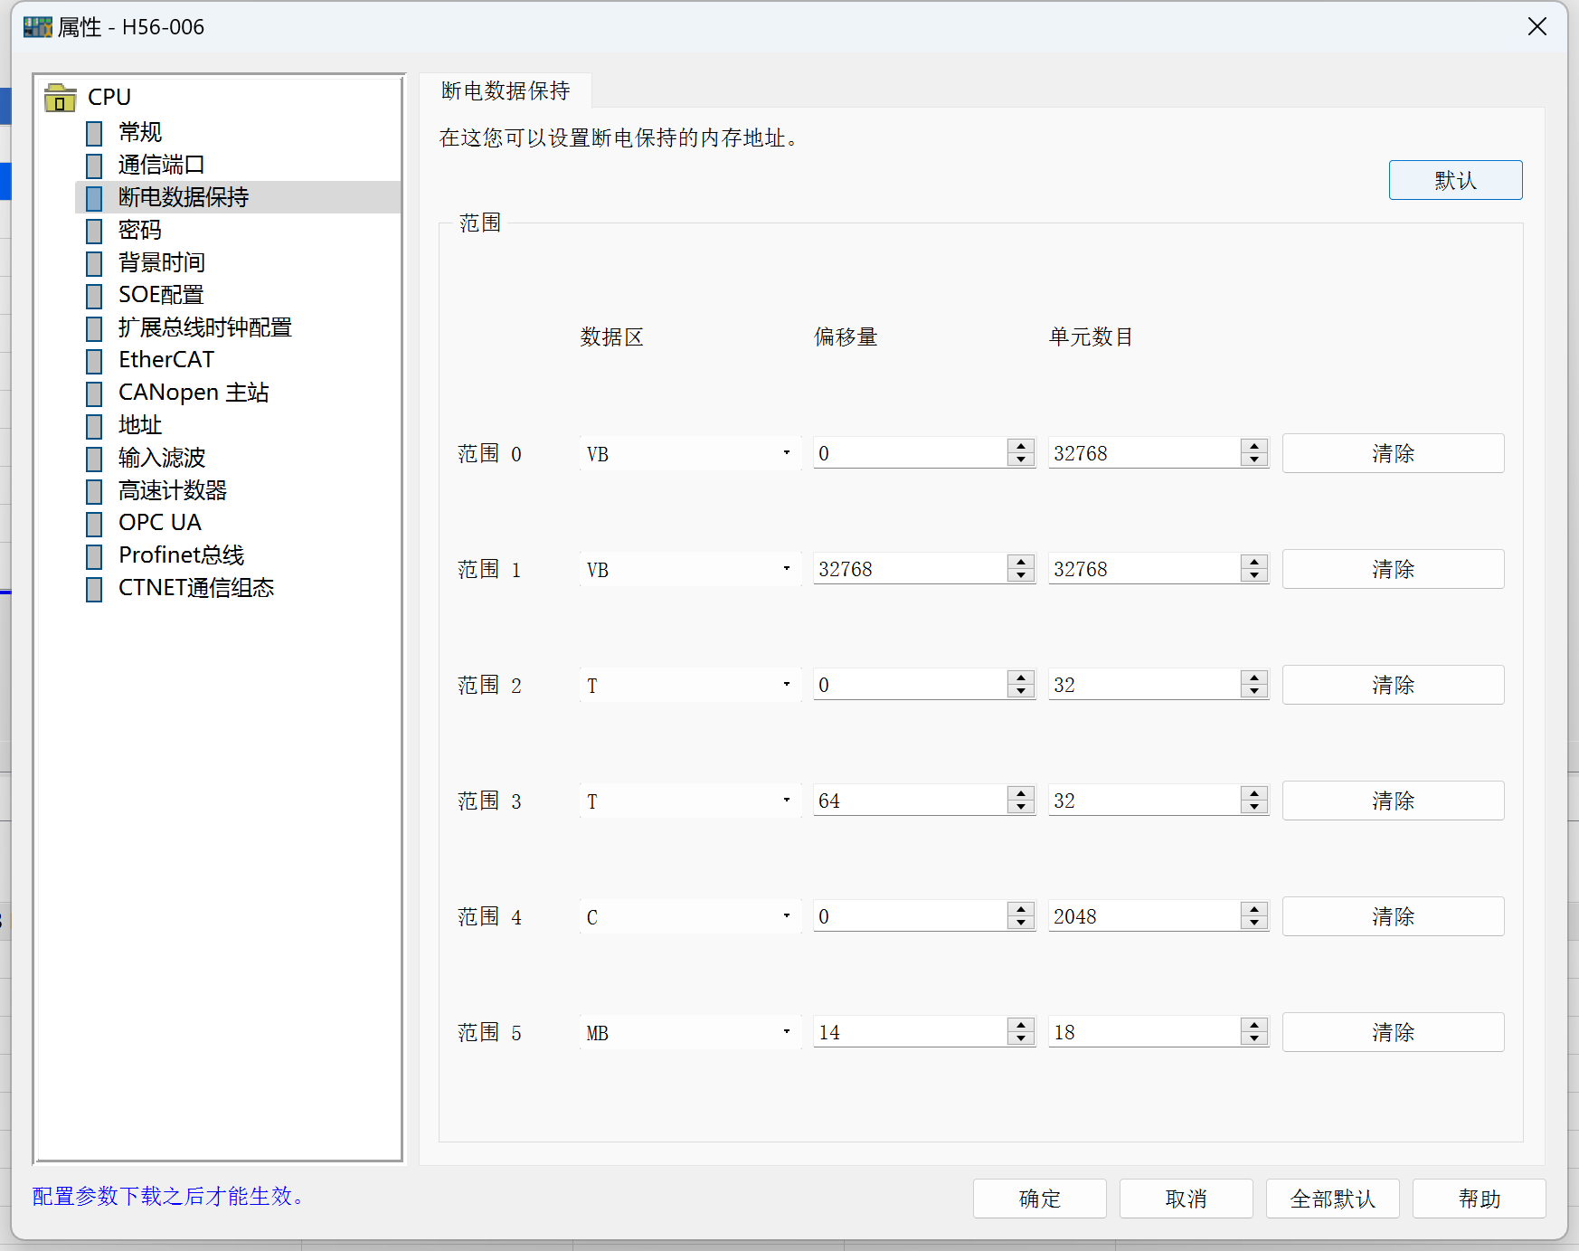Switch to the 断电数据保持 tab

coord(506,90)
